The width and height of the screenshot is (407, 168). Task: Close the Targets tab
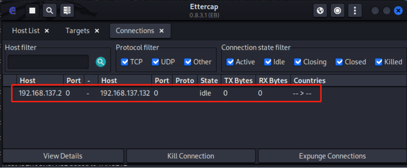coord(97,31)
